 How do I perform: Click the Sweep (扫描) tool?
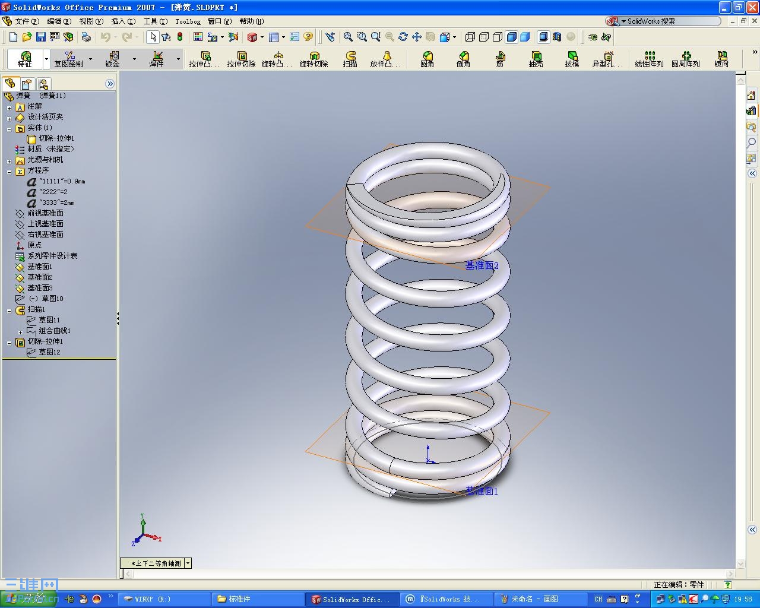(x=350, y=59)
